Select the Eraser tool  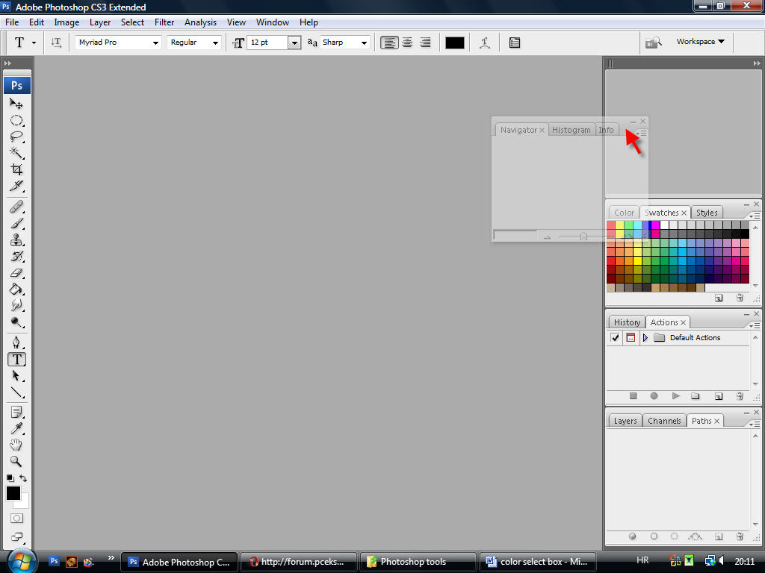coord(16,273)
